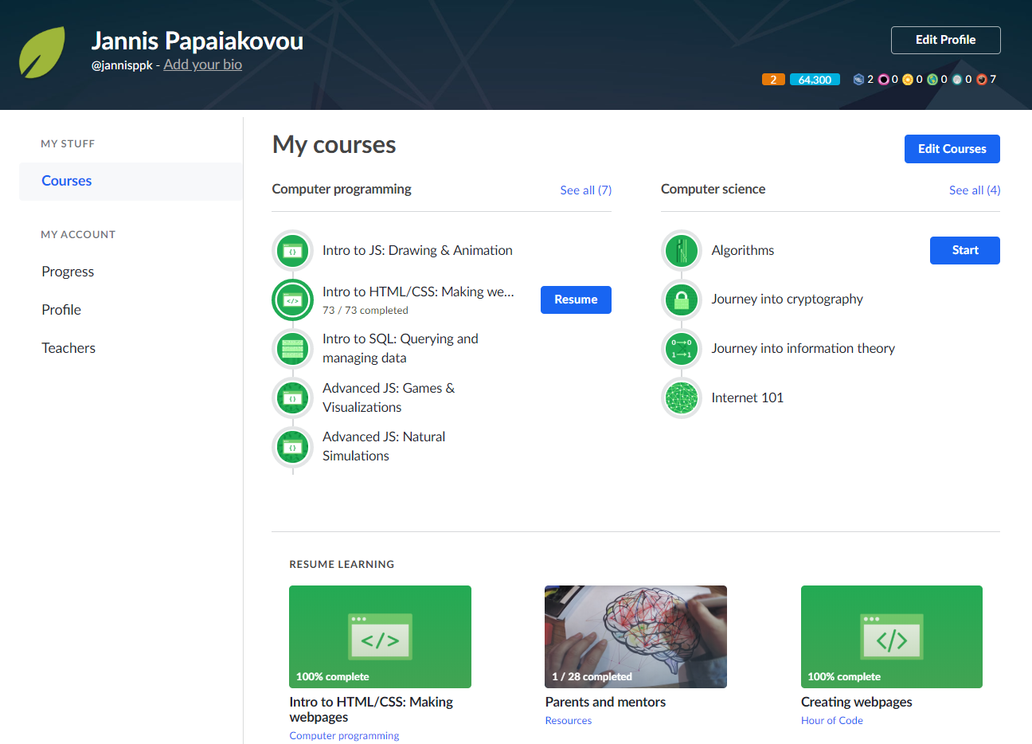
Task: Click the green leaf avatar
Action: (x=42, y=53)
